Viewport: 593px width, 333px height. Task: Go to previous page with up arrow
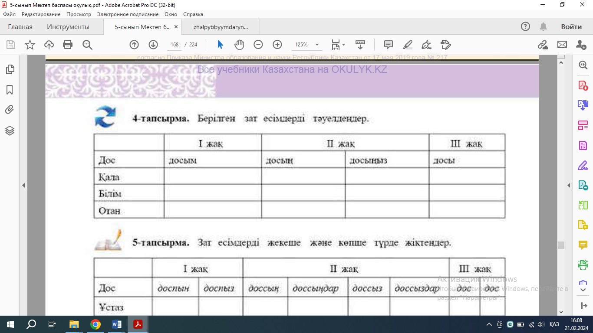(134, 45)
